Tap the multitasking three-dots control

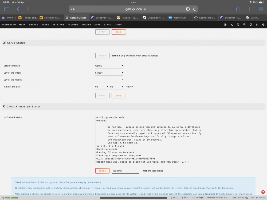pos(133,2)
